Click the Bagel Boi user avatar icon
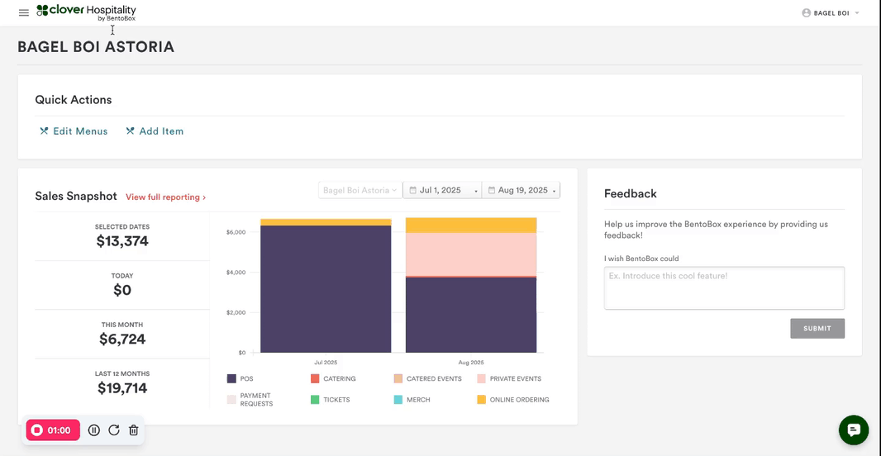881x456 pixels. pyautogui.click(x=807, y=13)
